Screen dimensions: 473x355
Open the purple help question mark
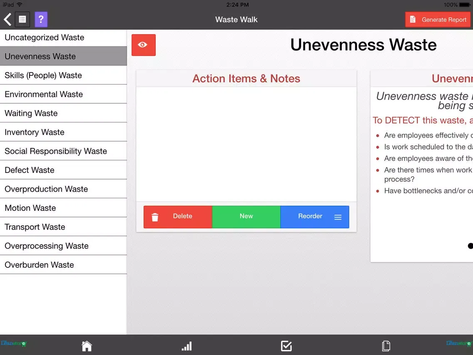pyautogui.click(x=41, y=20)
